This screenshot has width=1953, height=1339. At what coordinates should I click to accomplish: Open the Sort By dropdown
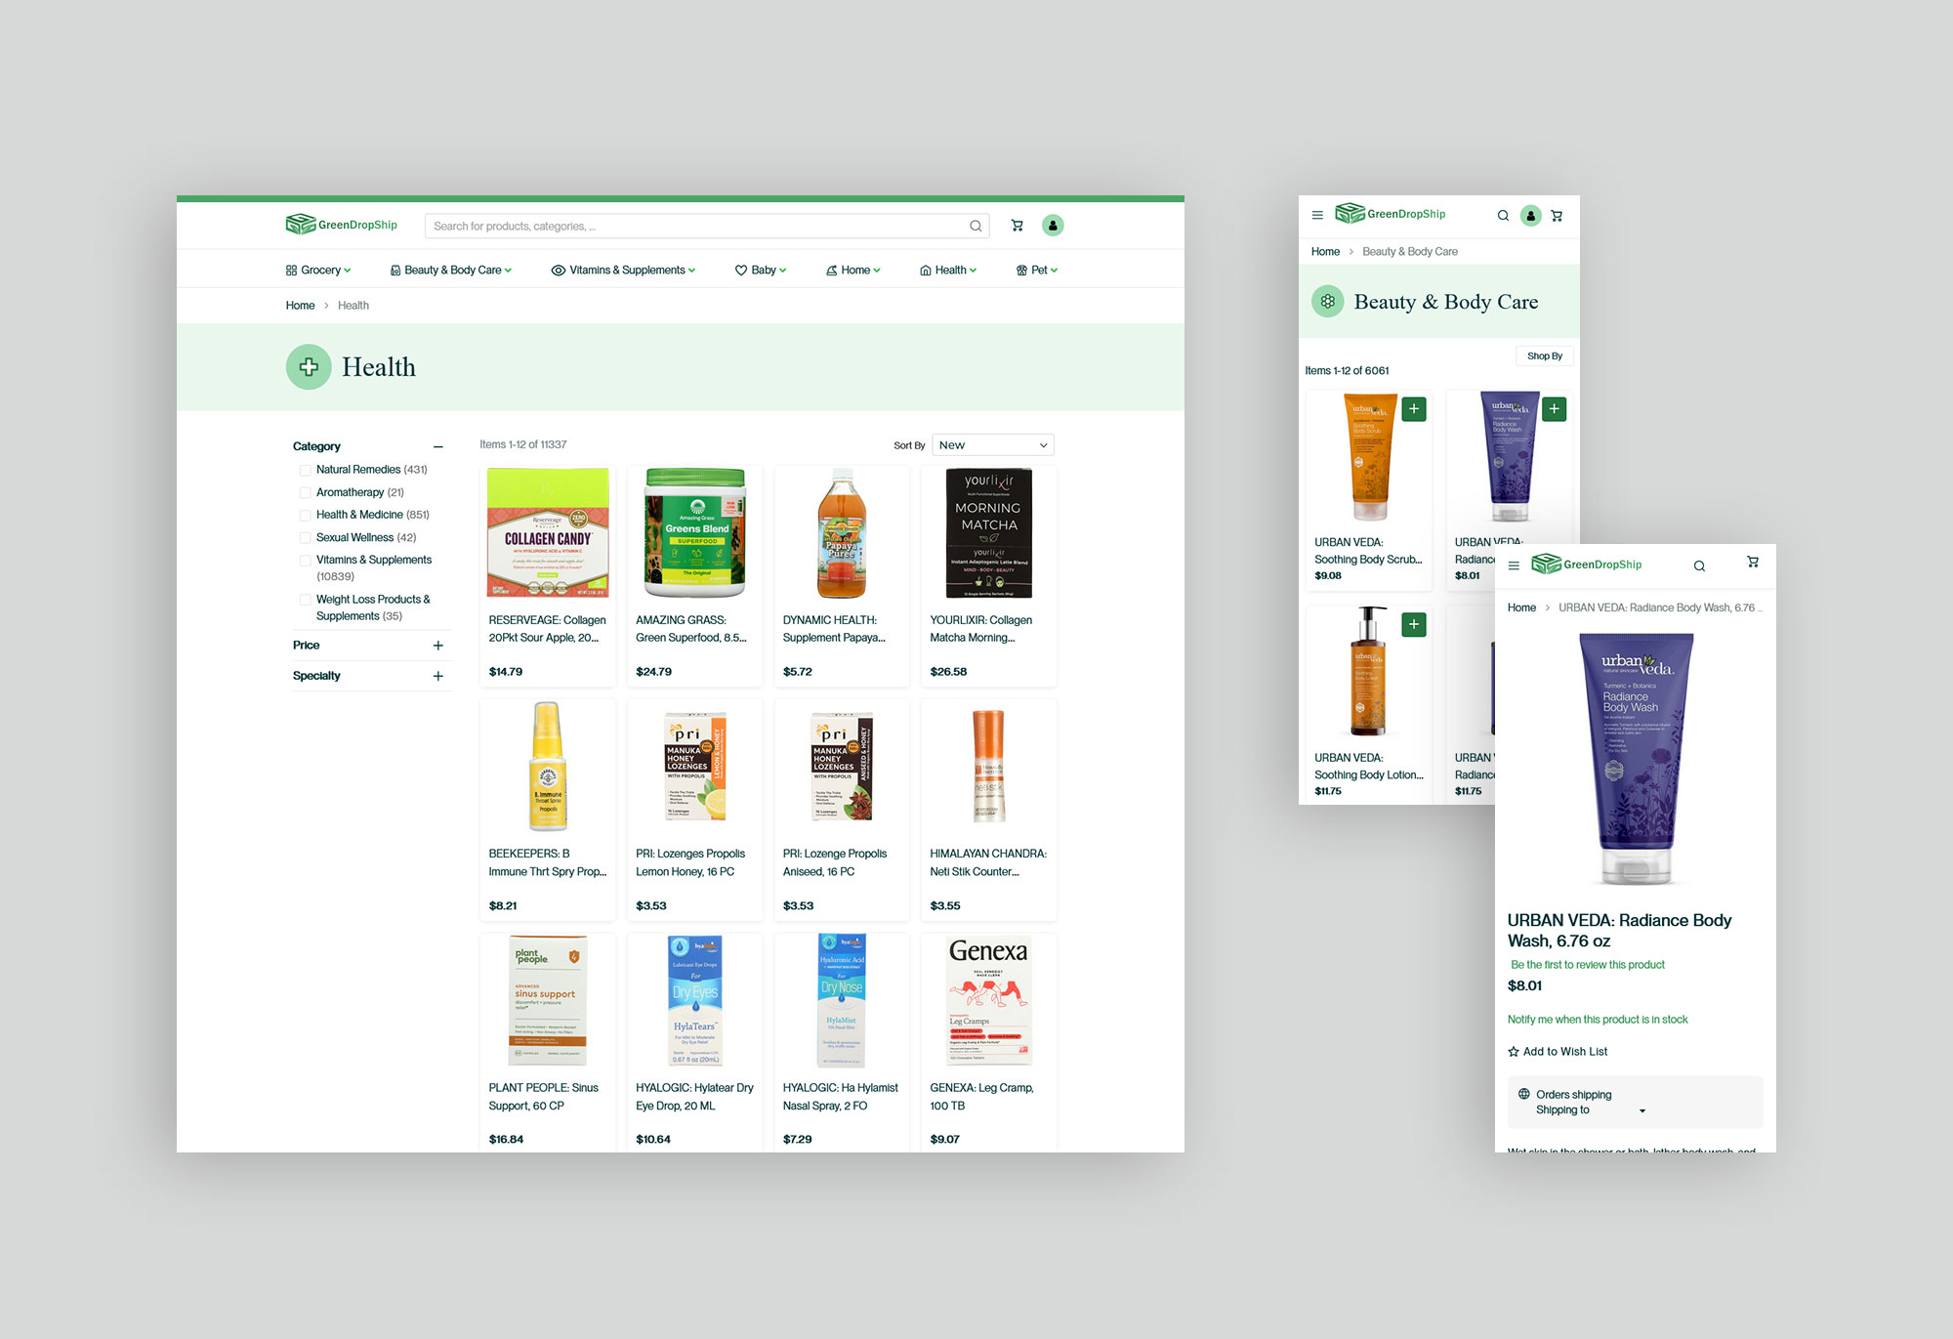[x=992, y=444]
